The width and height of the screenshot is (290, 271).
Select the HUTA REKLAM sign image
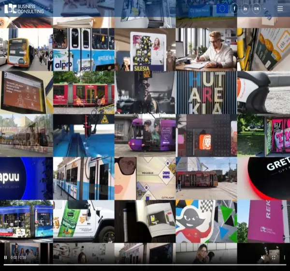(x=206, y=92)
